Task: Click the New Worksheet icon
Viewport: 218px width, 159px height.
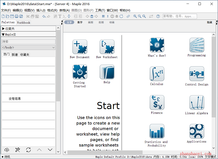Action: (107, 47)
